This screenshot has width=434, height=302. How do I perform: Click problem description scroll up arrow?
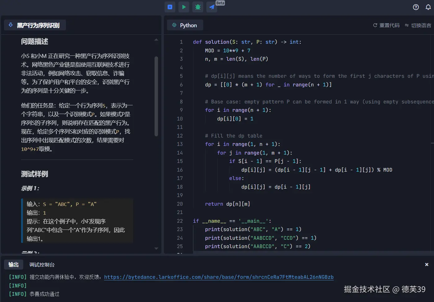tap(156, 40)
